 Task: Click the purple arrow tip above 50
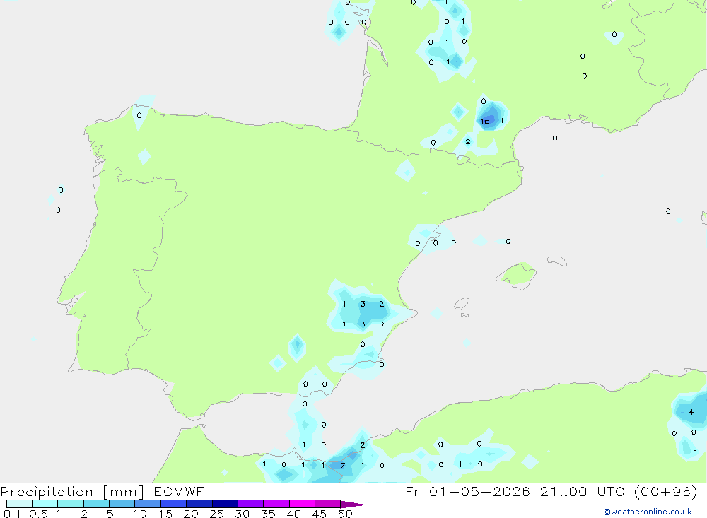click(353, 504)
